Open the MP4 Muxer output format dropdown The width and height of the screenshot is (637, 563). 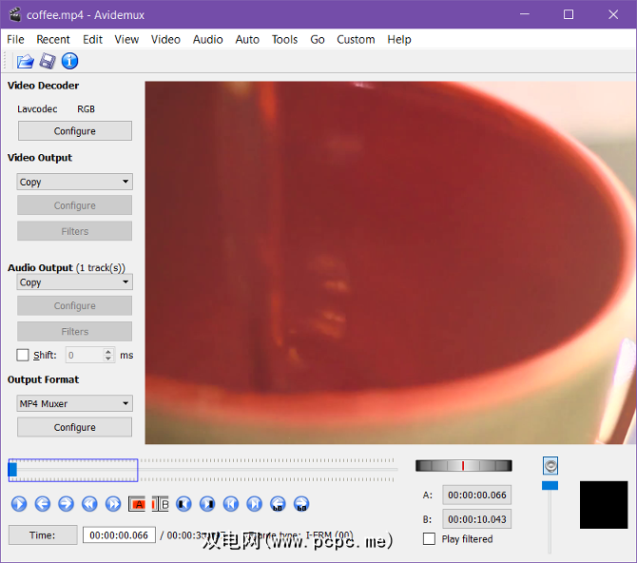point(74,403)
